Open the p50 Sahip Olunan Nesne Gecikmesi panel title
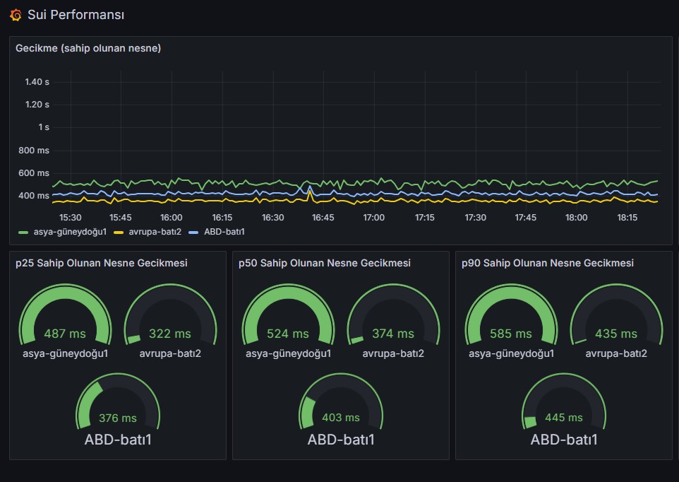The image size is (679, 482). 325,263
